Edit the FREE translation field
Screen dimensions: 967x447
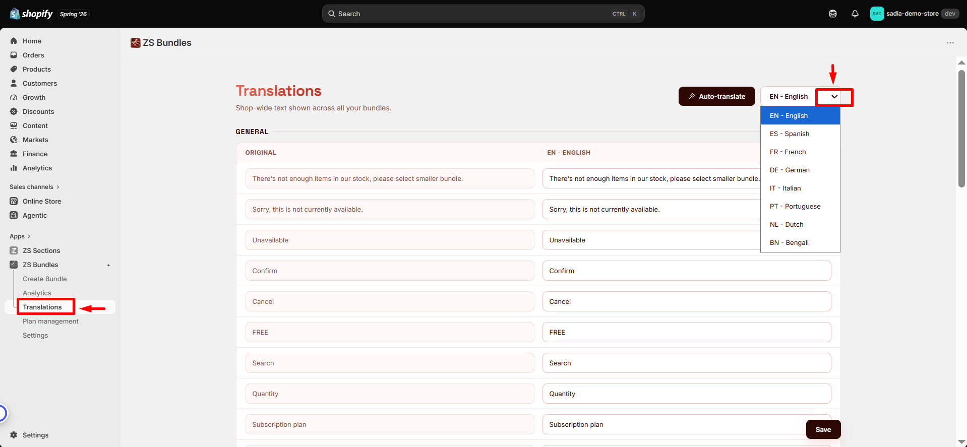click(x=687, y=332)
